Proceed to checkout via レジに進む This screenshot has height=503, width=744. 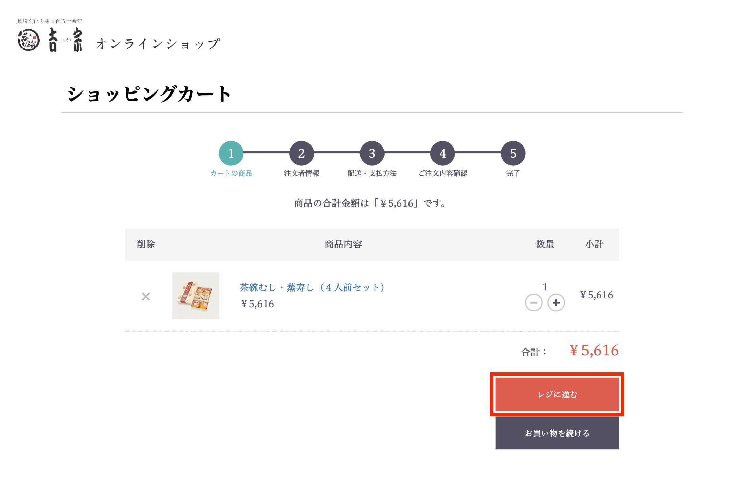[557, 394]
